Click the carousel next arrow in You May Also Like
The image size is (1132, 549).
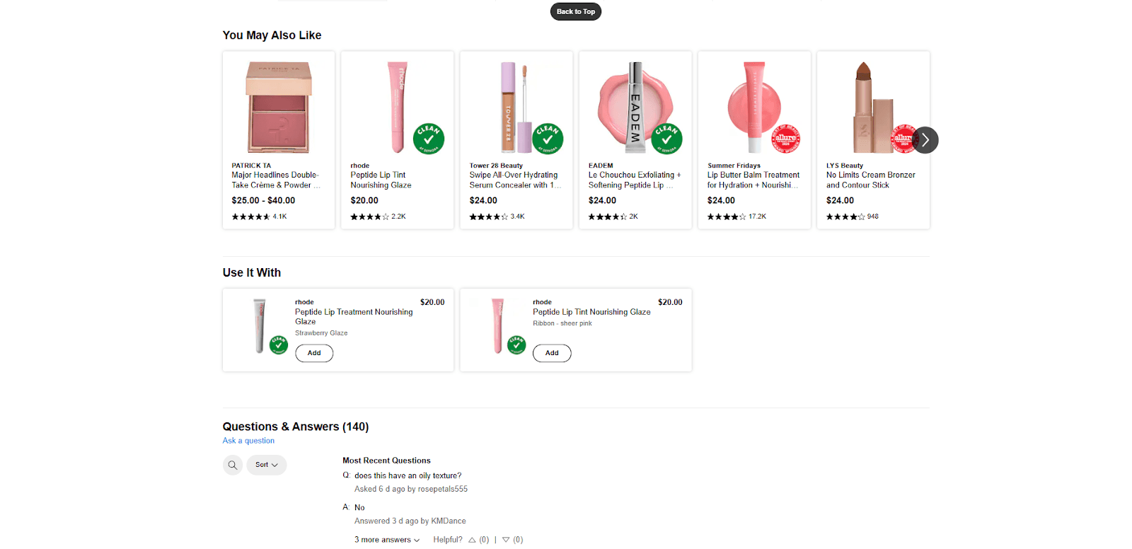coord(925,140)
